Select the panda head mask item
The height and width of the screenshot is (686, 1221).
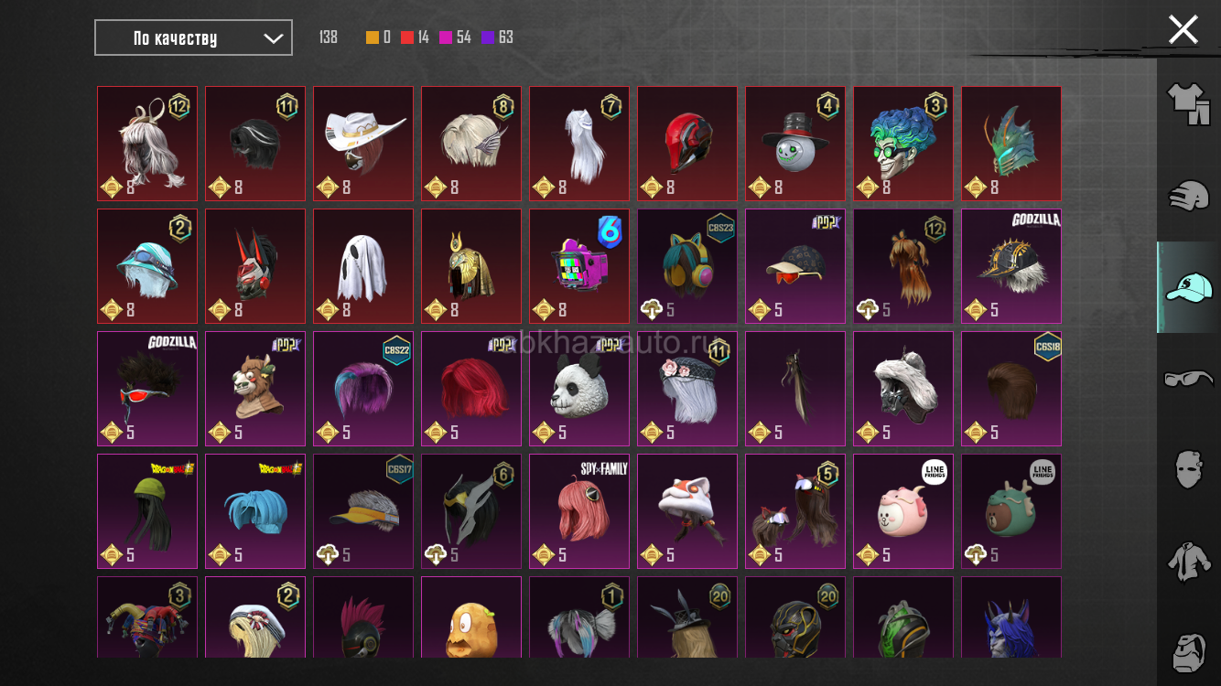pos(579,389)
